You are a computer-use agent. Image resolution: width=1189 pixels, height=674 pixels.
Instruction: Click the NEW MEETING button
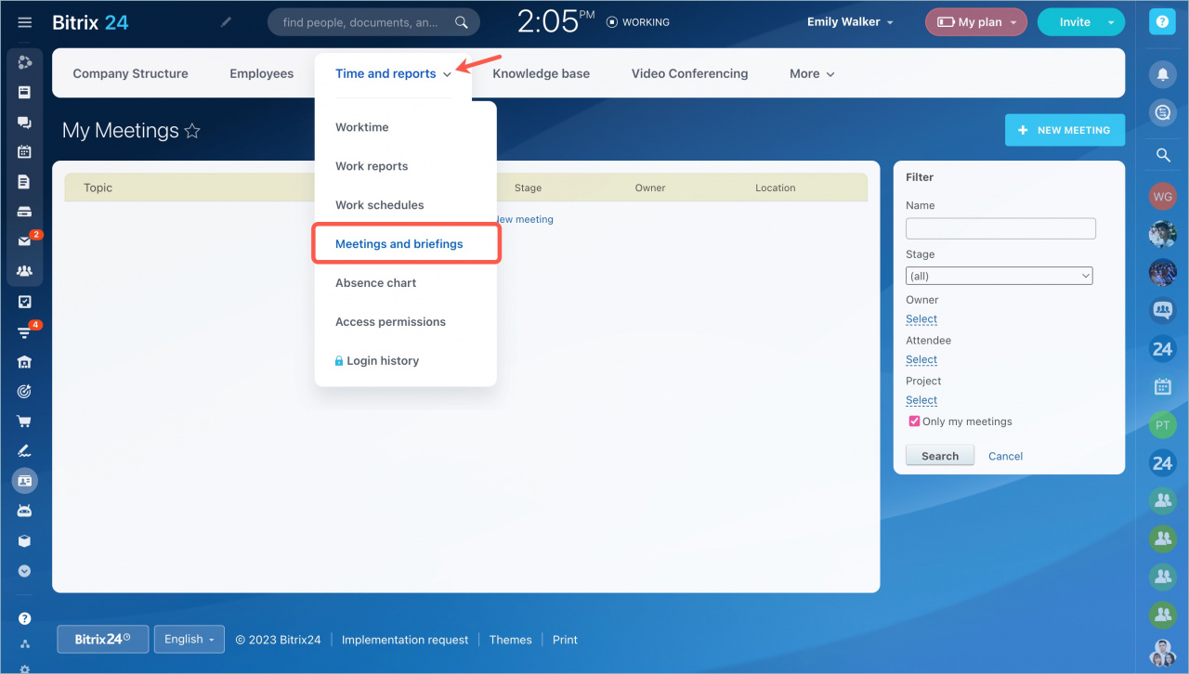coord(1065,130)
